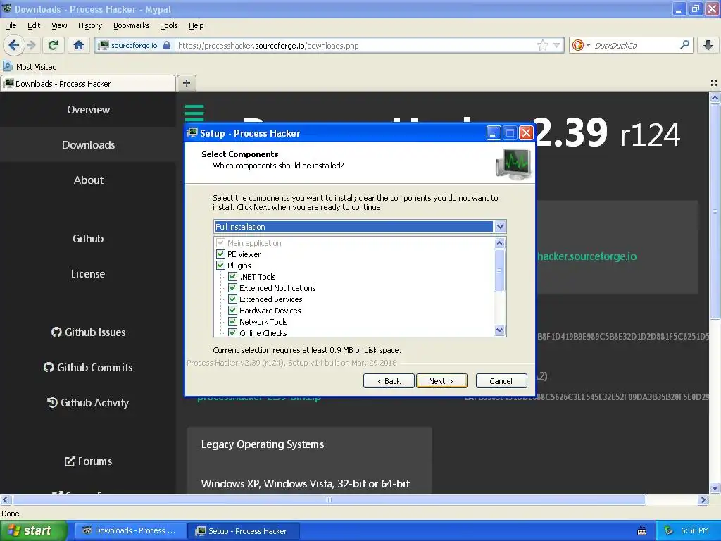Screen dimensions: 721x541
Task: Open a new tab with the plus button
Action: 186,83
